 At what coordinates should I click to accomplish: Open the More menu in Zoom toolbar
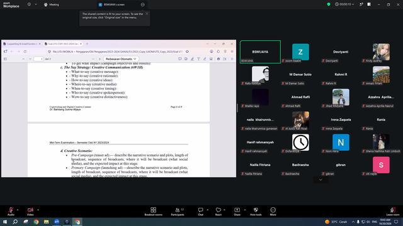tap(273, 212)
